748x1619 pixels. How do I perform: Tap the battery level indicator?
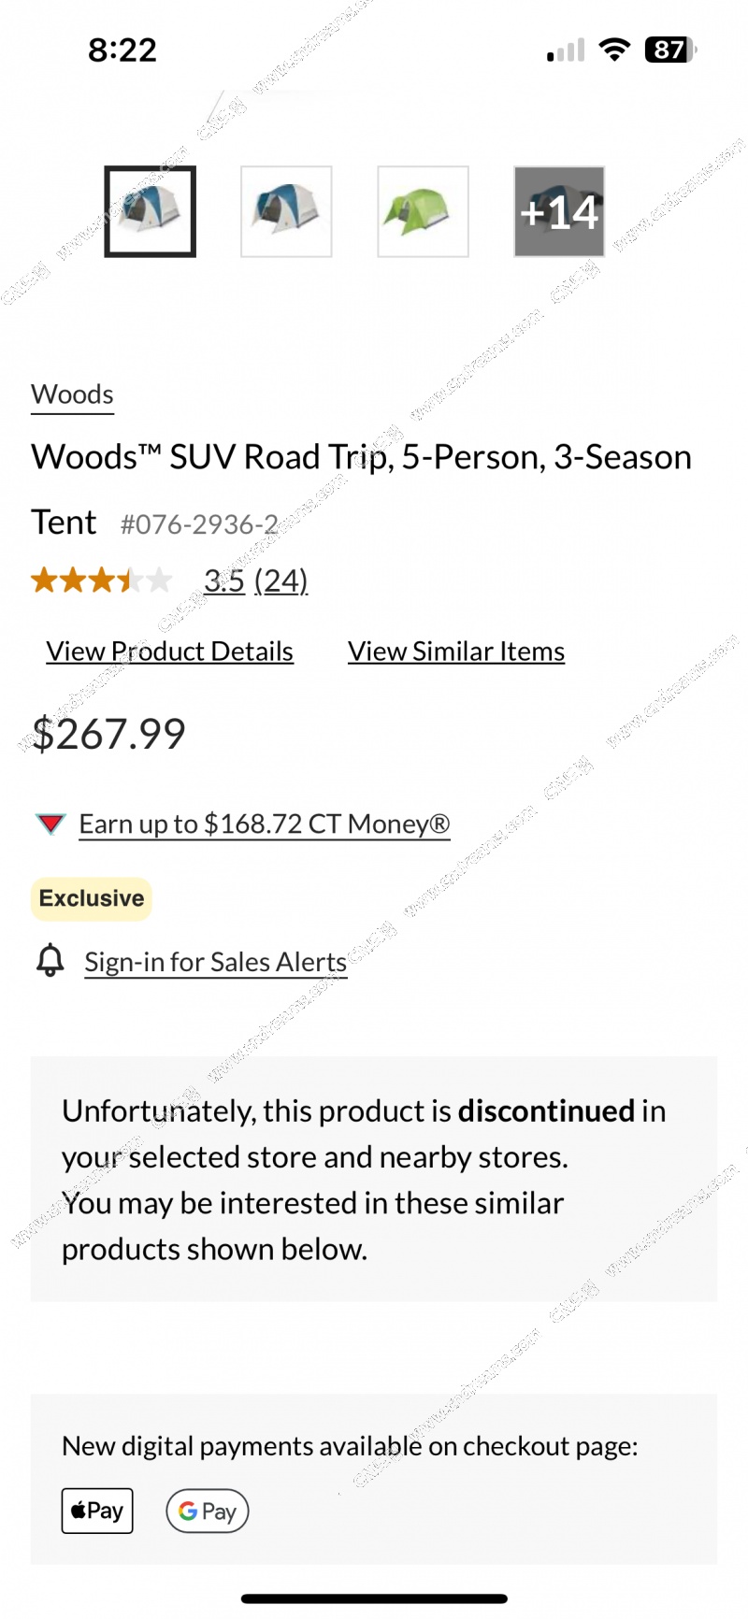[670, 50]
